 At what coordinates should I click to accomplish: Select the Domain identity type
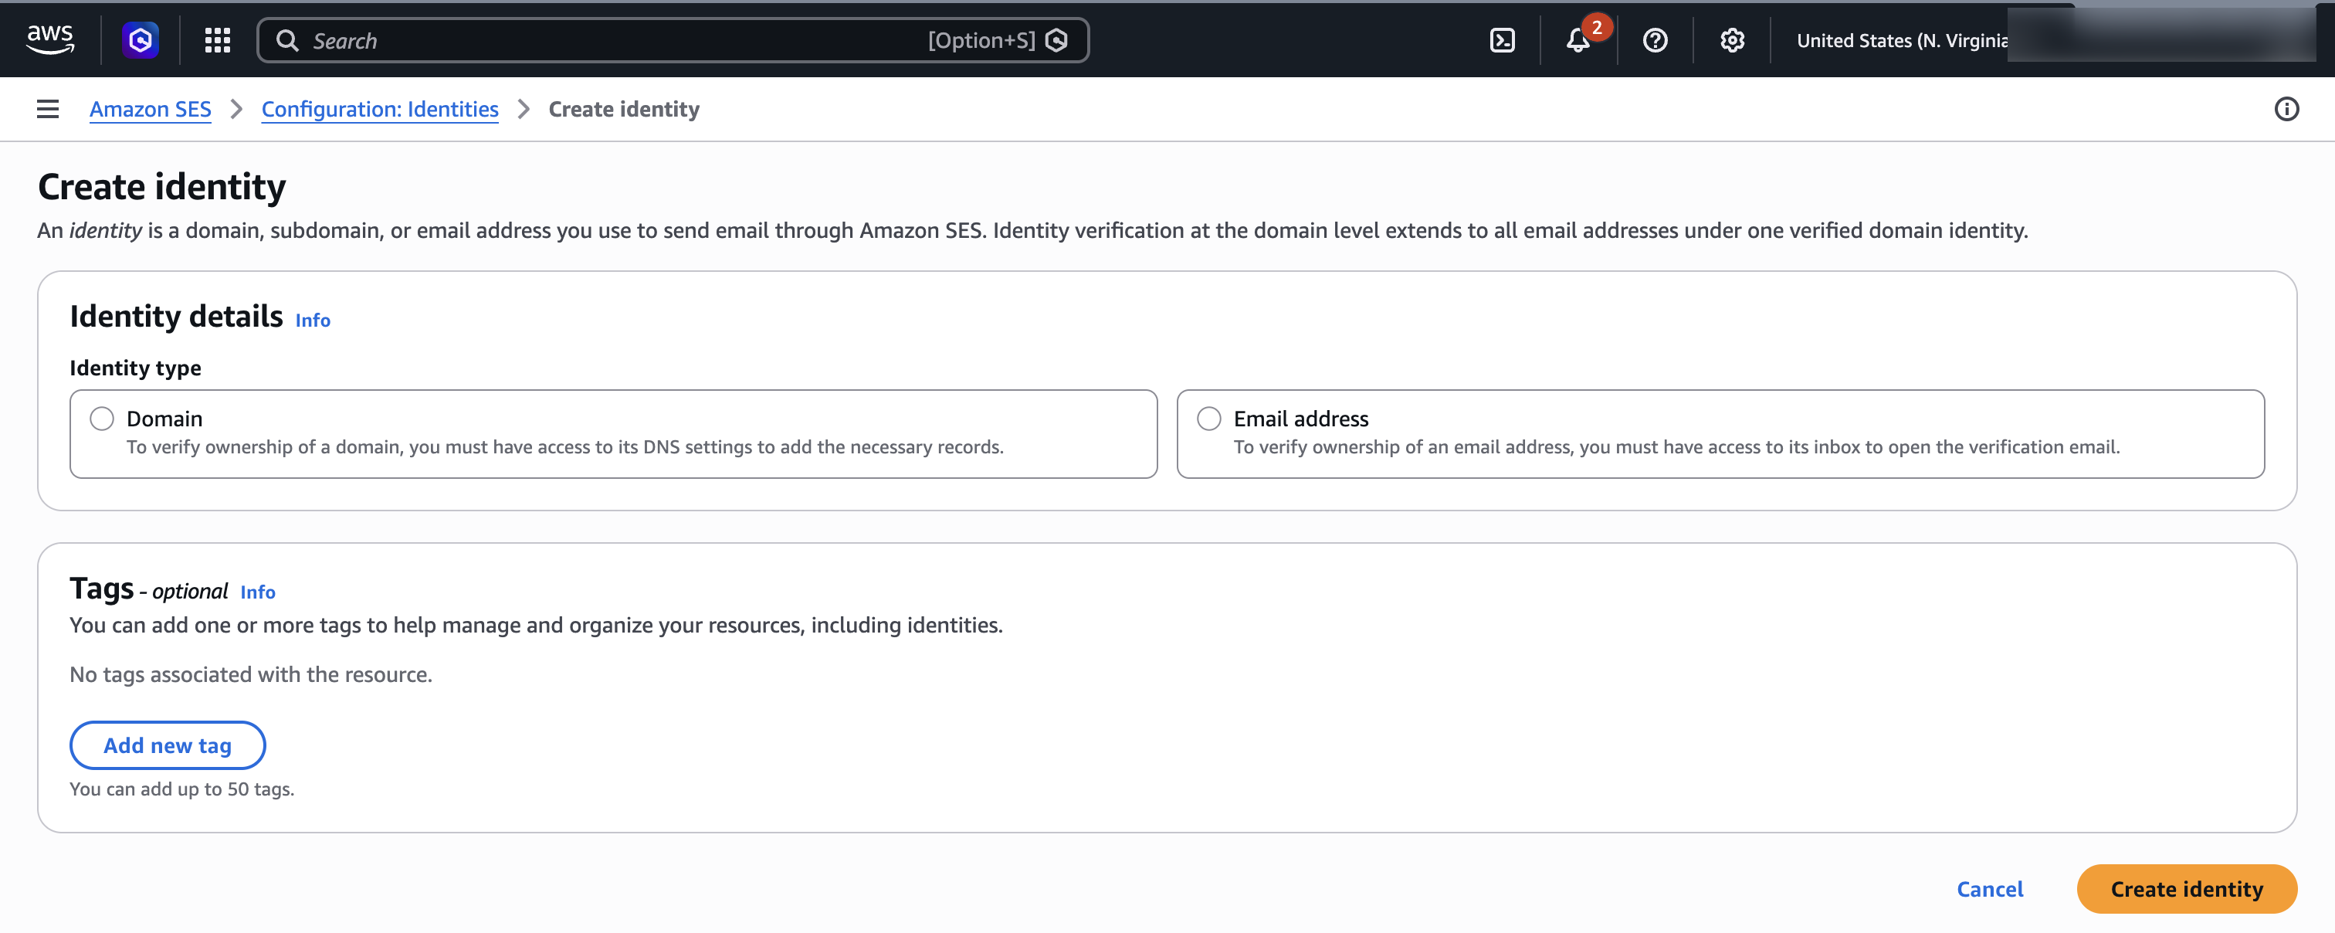tap(101, 418)
